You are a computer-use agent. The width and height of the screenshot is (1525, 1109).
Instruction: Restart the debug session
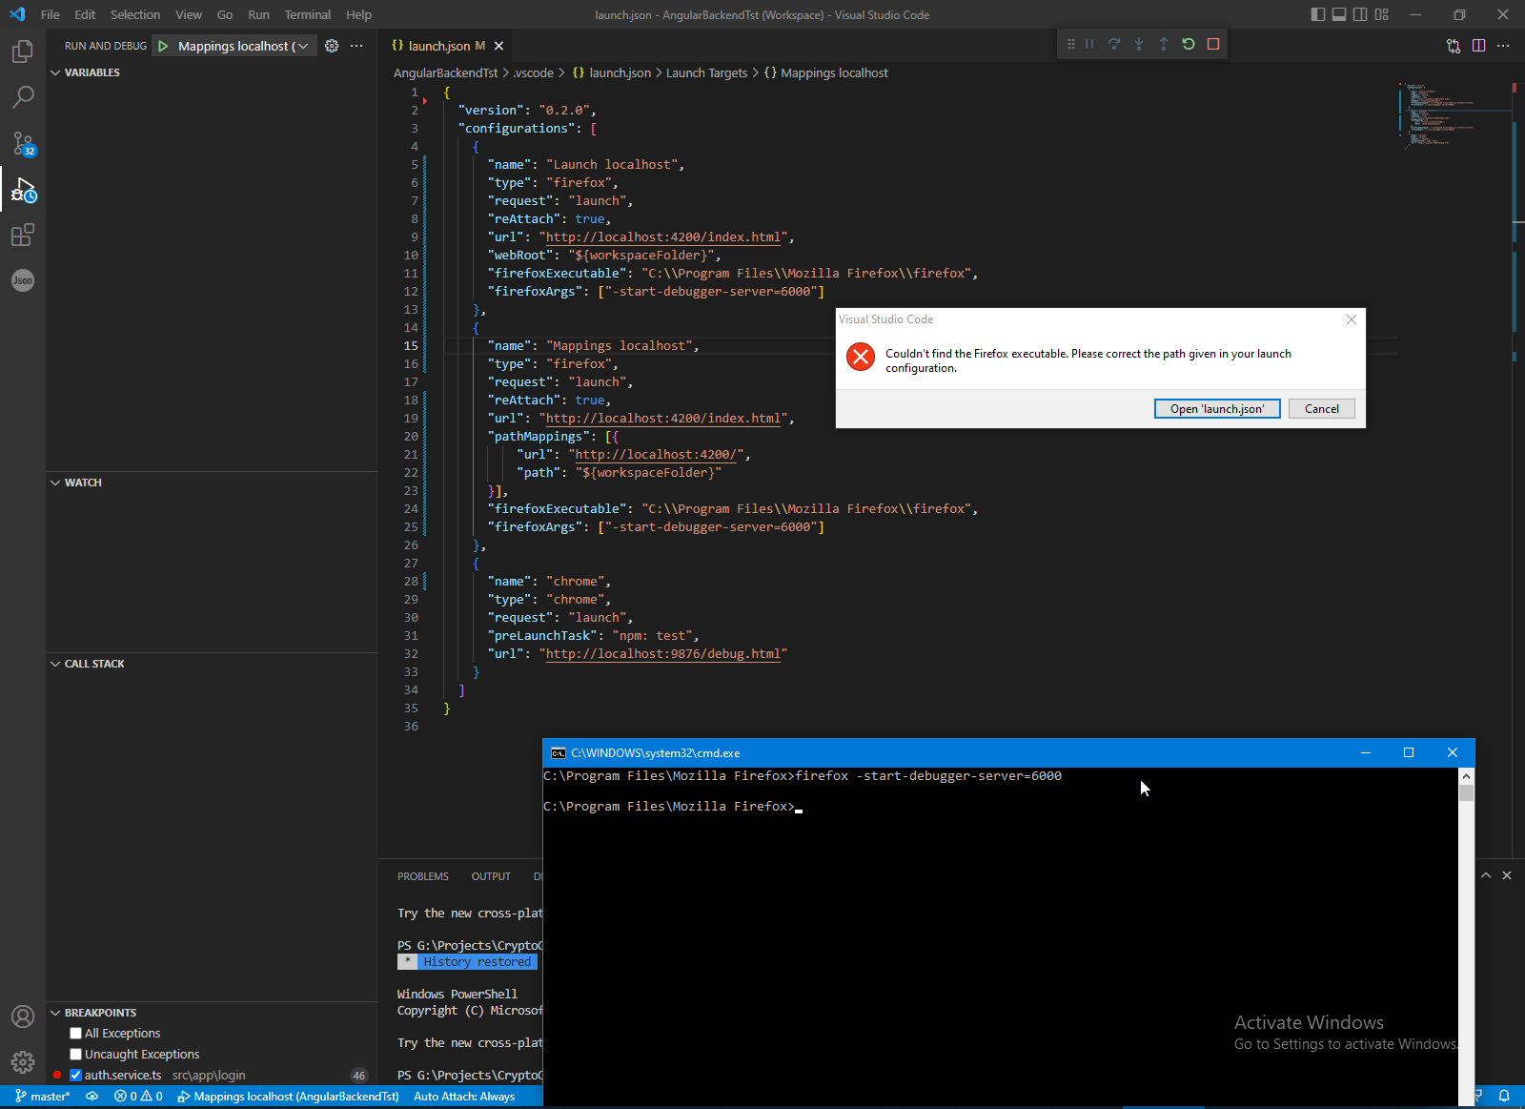click(x=1189, y=44)
